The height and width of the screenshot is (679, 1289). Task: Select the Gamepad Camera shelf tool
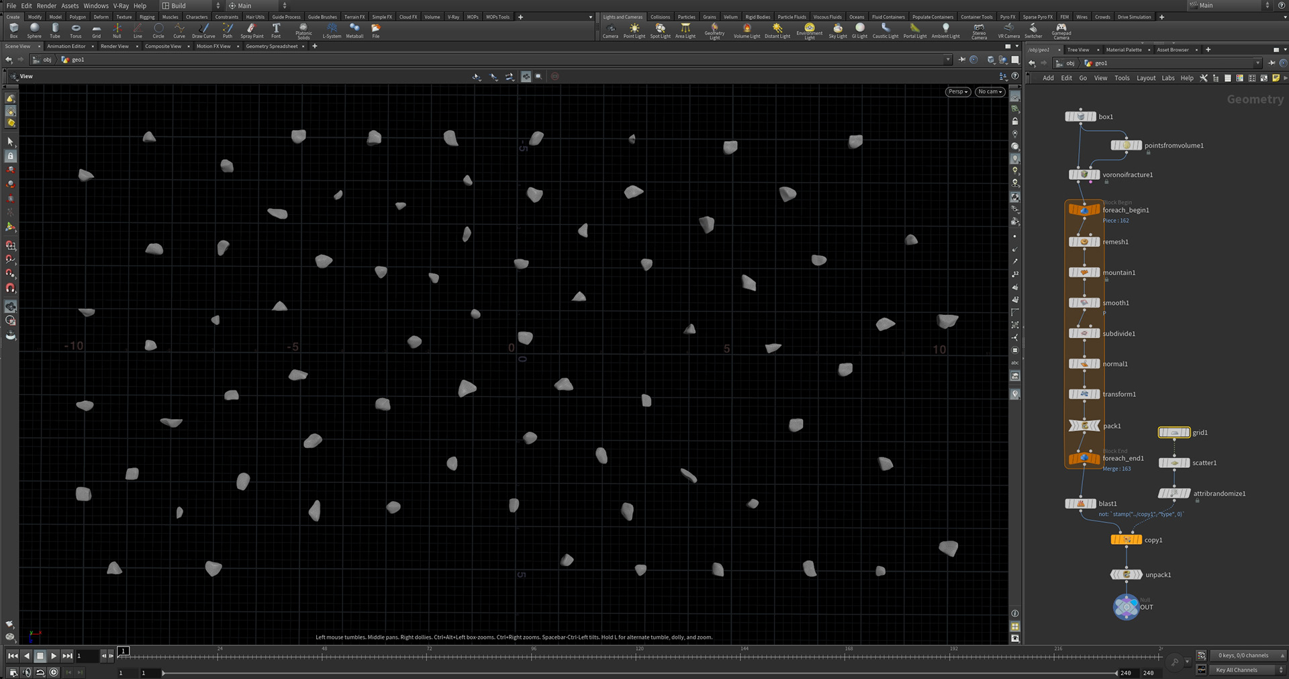pos(1061,32)
